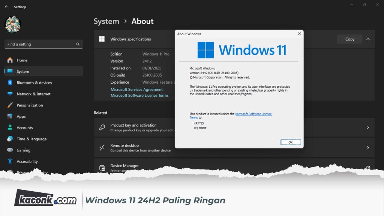The height and width of the screenshot is (216, 384).
Task: Click the search magnifier icon
Action: tap(78, 44)
